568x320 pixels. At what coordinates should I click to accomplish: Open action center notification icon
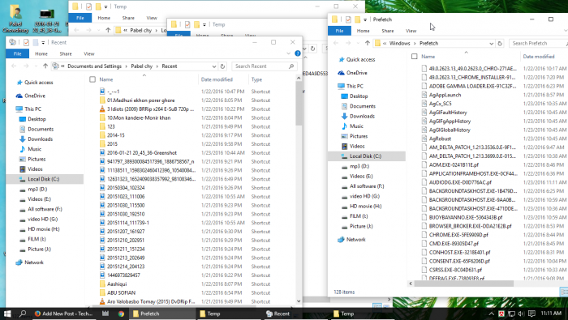click(x=531, y=314)
